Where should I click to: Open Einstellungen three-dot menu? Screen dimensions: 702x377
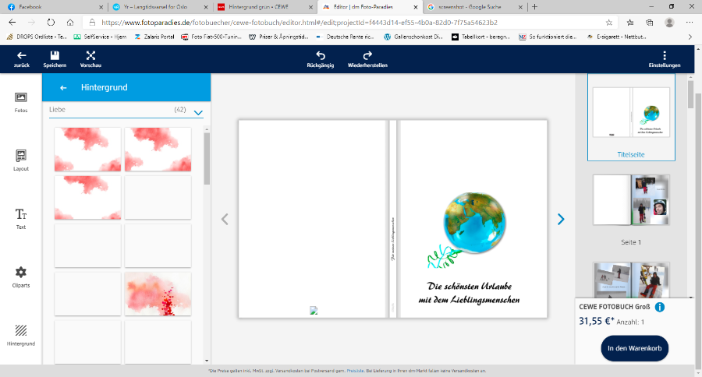[665, 59]
